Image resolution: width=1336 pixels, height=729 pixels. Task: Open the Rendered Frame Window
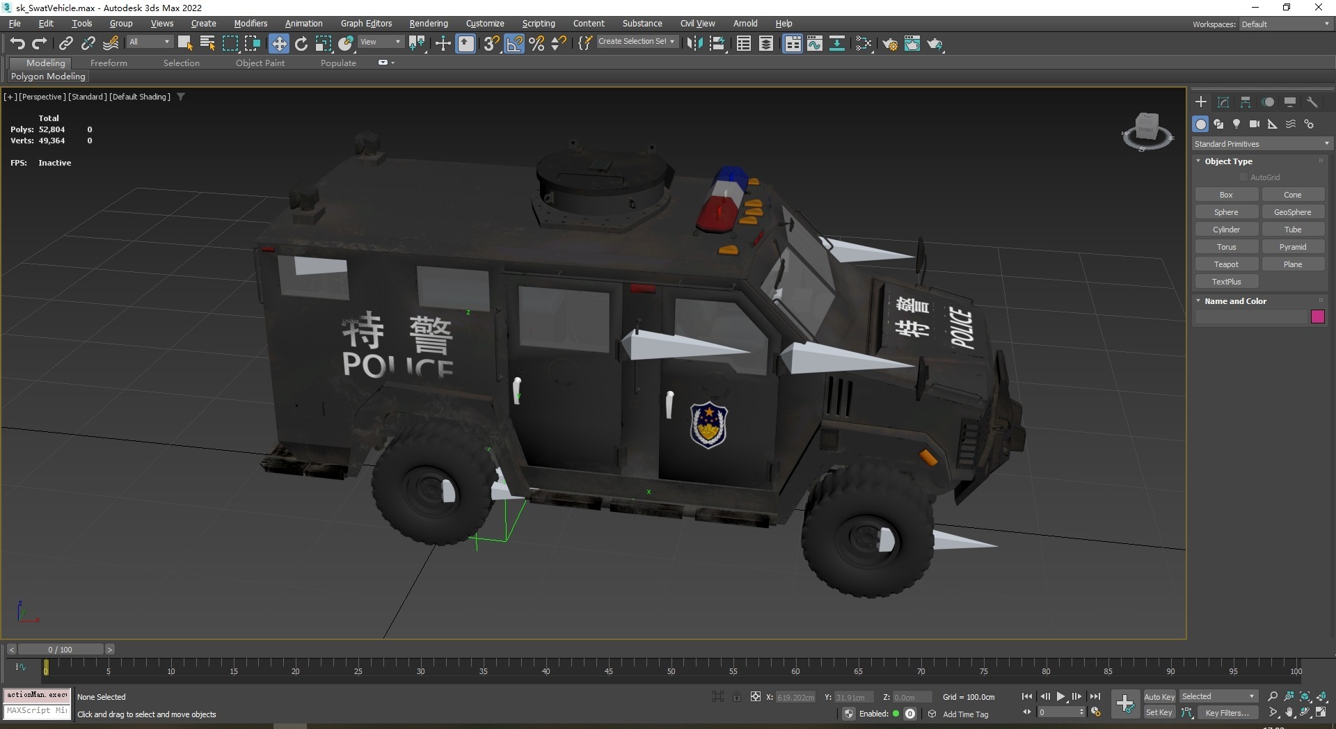click(912, 44)
